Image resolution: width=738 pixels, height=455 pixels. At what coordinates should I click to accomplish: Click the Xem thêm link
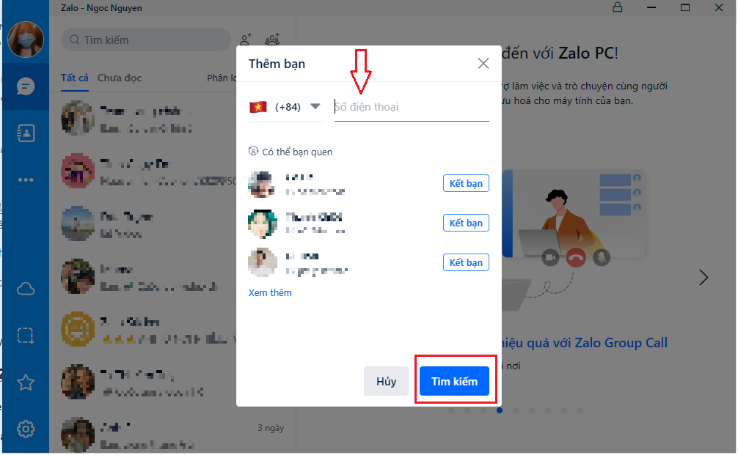click(x=270, y=292)
